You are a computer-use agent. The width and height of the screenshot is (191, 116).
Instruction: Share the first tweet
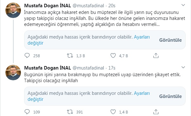tap(156, 56)
